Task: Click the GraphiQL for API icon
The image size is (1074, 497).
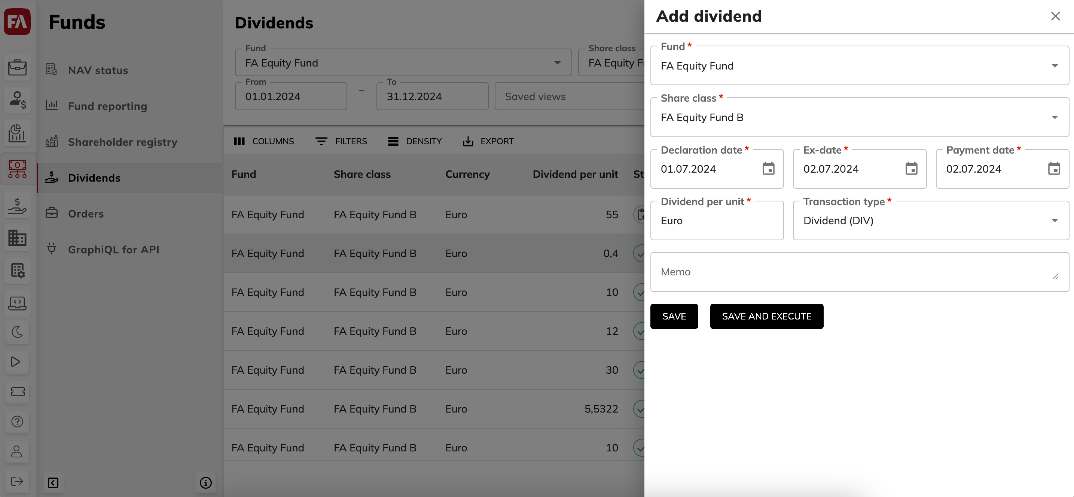Action: point(51,249)
